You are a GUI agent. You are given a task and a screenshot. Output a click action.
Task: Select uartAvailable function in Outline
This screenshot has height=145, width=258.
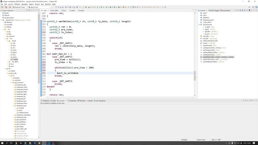pos(212,52)
